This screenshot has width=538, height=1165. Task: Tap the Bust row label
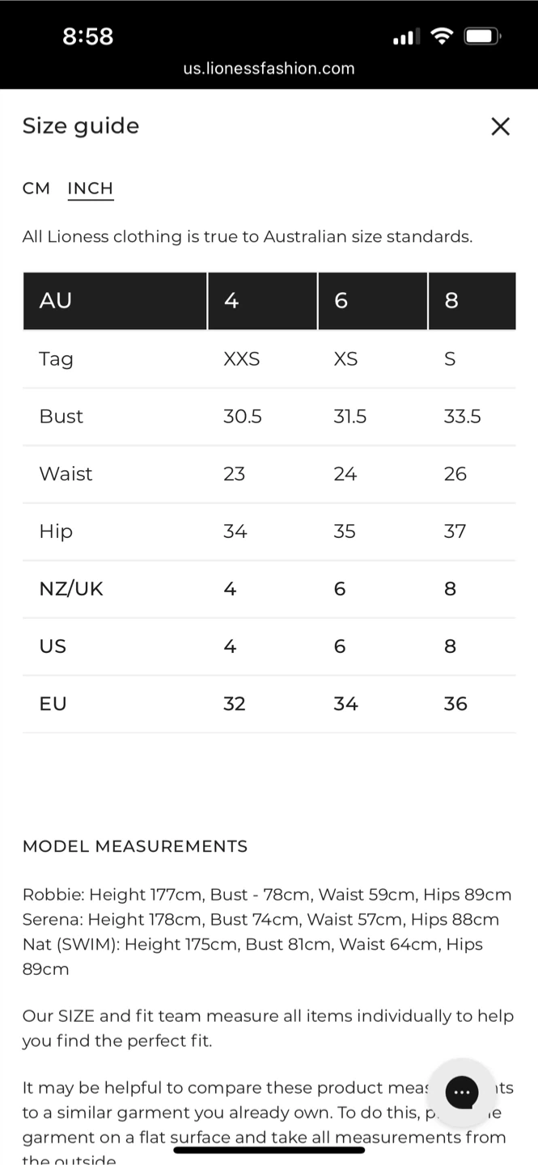(61, 417)
